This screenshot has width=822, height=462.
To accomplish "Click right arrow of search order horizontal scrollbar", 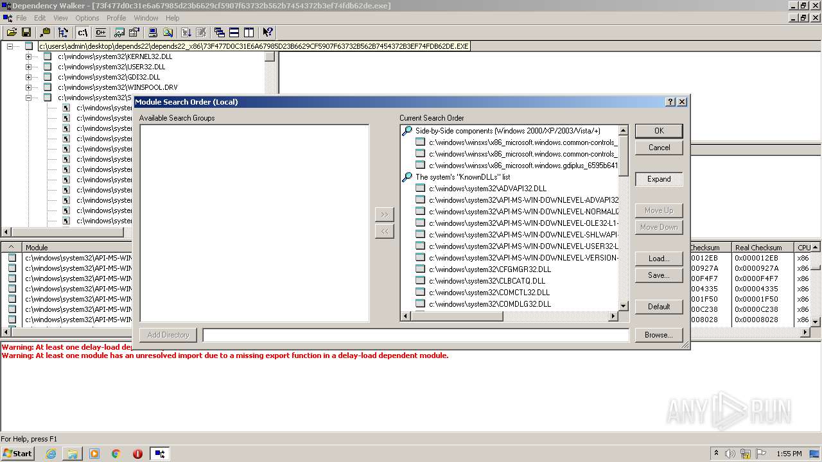I will pyautogui.click(x=613, y=316).
